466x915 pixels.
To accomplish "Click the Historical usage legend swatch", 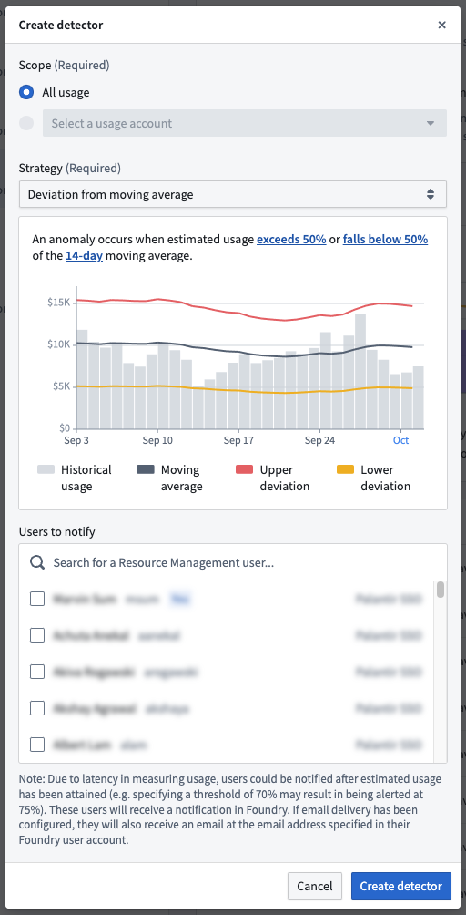I will pos(46,469).
